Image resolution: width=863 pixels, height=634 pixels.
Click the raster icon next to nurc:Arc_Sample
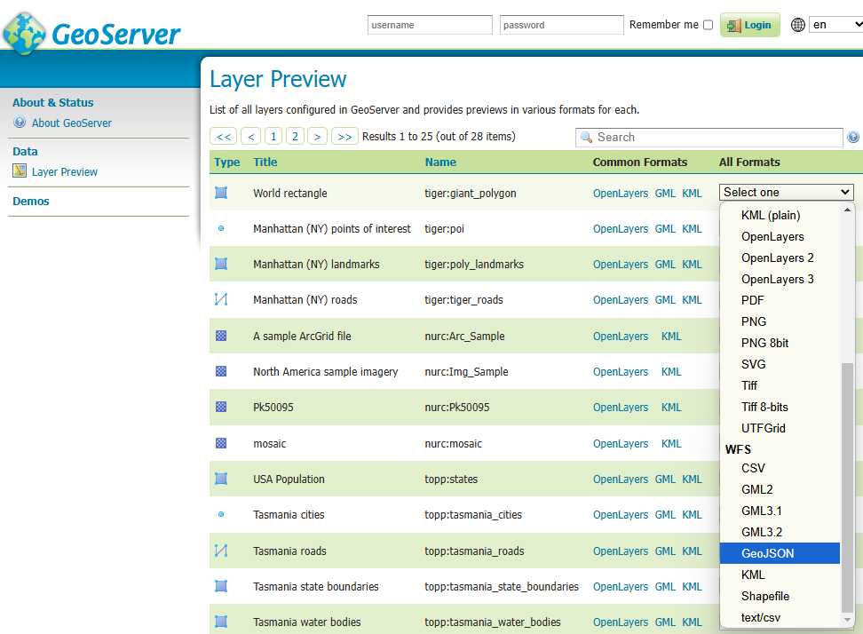point(221,336)
